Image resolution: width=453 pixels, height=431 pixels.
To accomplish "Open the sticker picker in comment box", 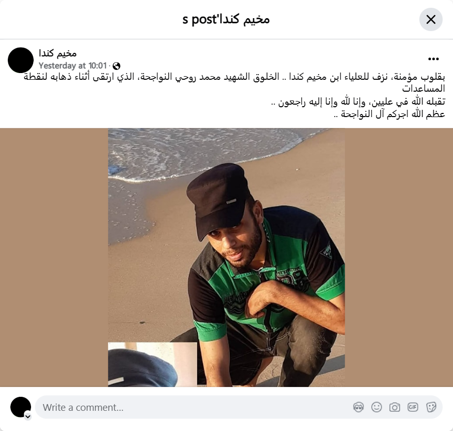I will tap(431, 407).
